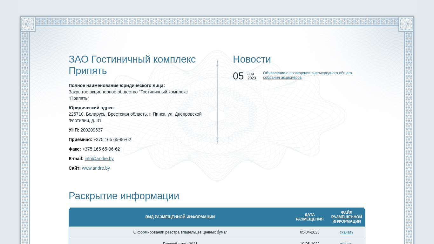Click the info@andre.by email link

tap(99, 159)
